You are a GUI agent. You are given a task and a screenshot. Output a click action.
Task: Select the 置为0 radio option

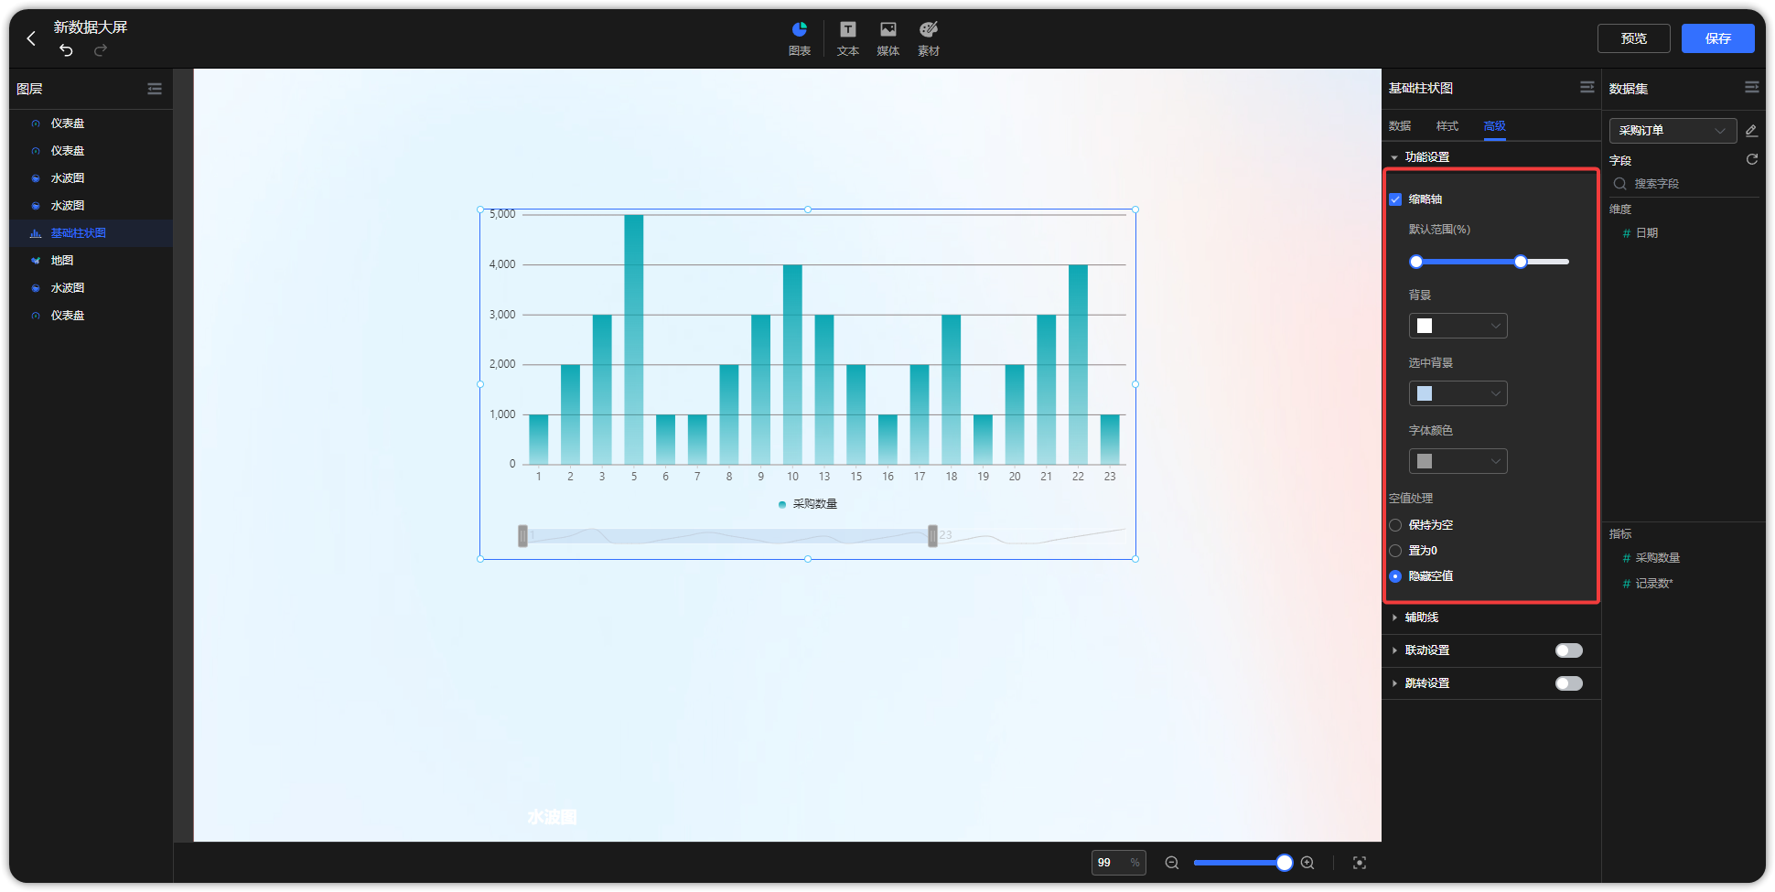coord(1395,551)
